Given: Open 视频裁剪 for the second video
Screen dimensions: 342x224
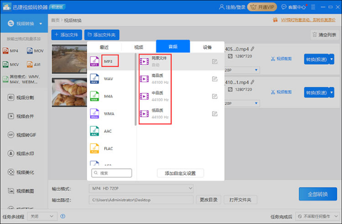Looking at the screenshot, I should click(282, 92).
